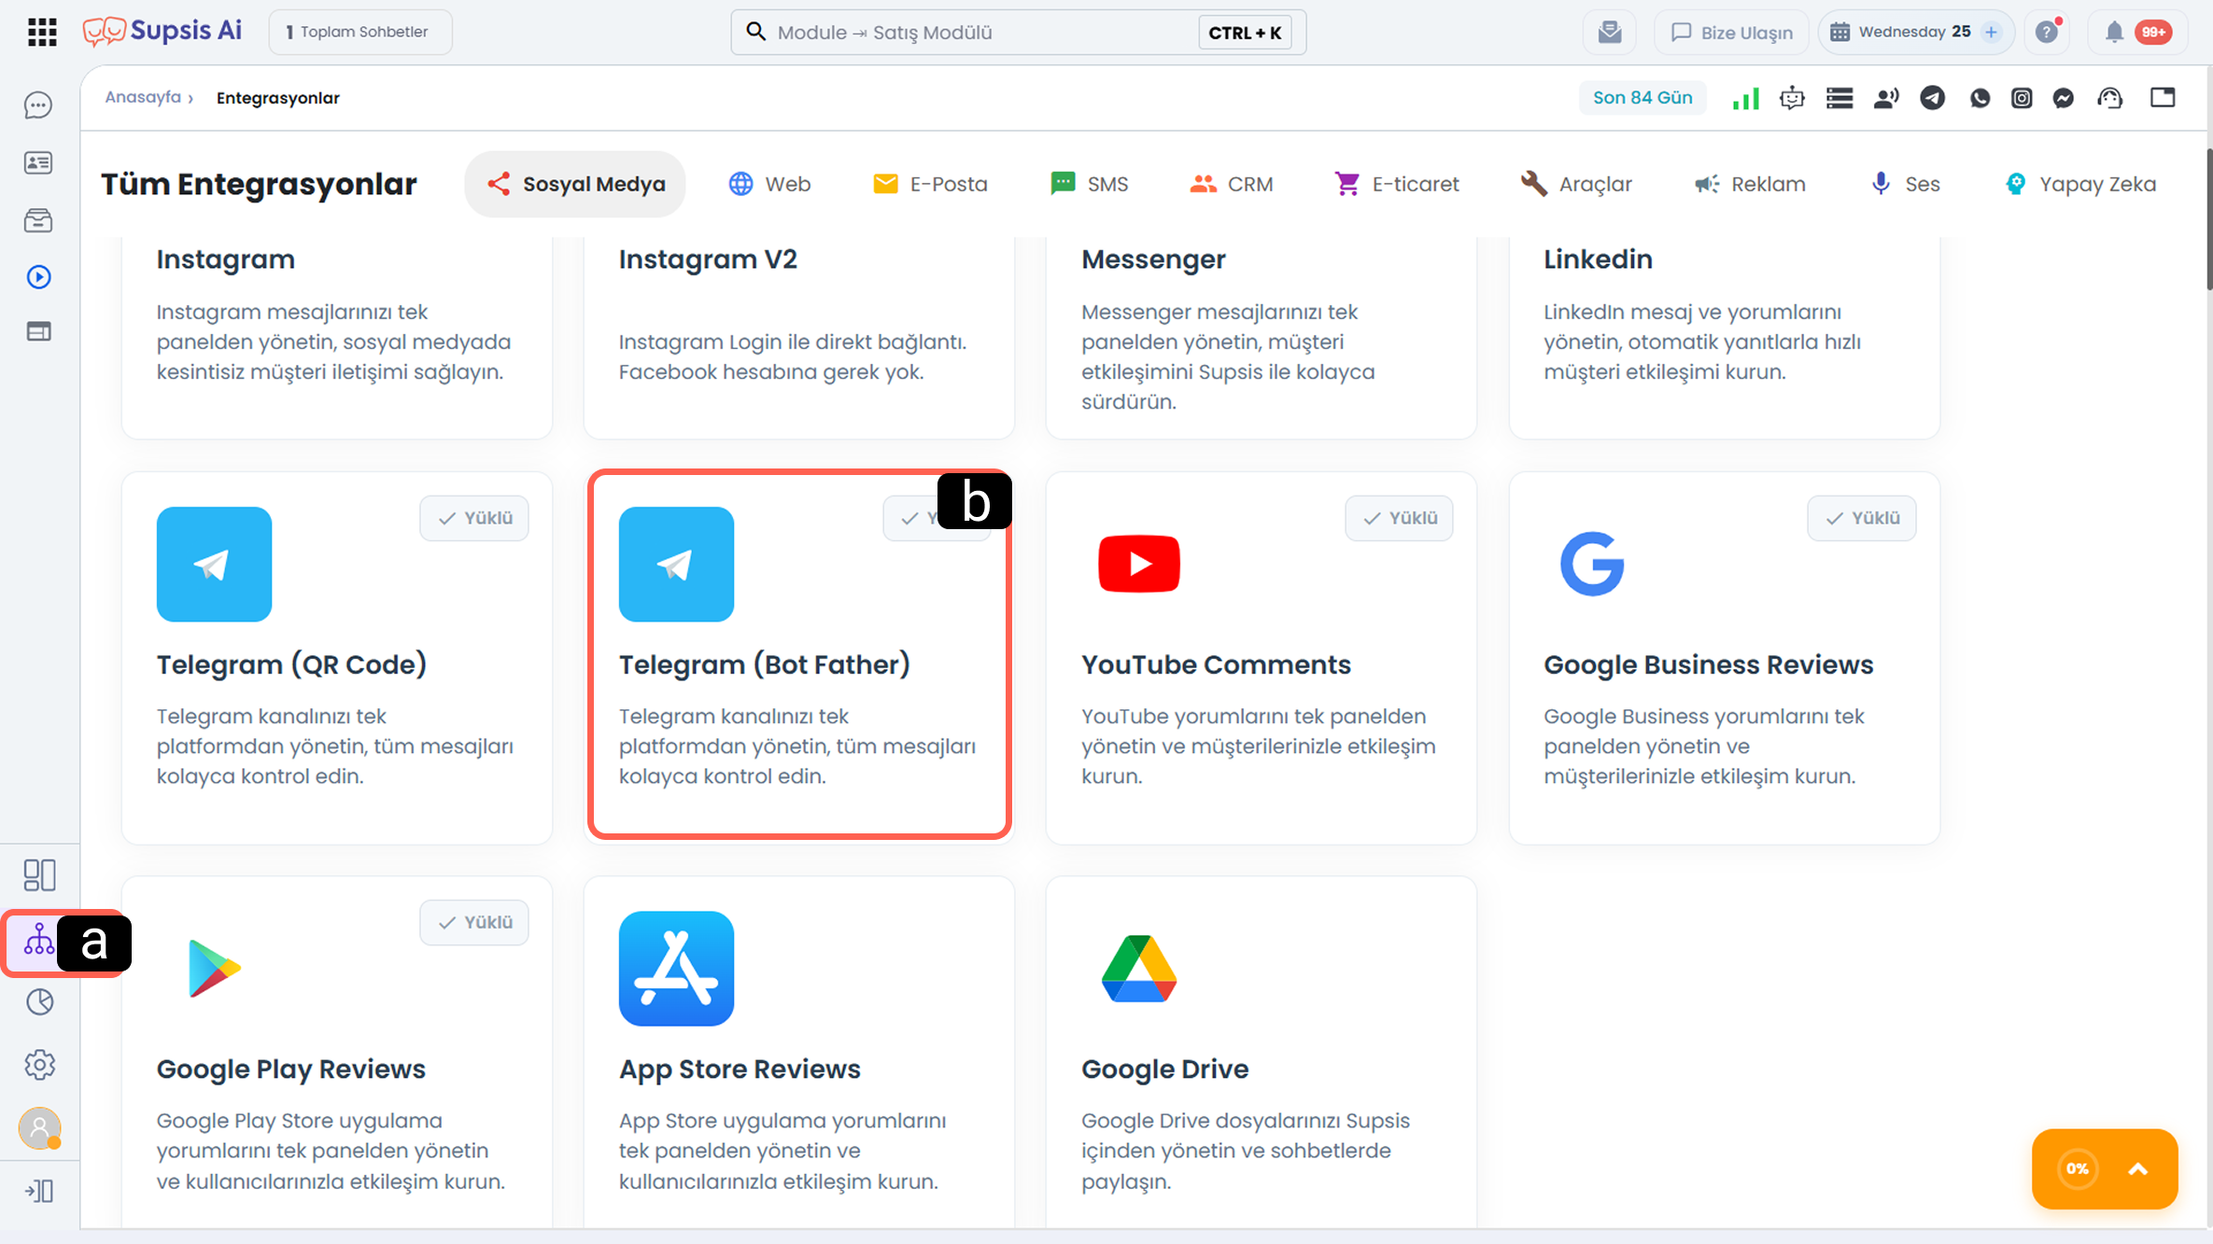Open the Google Business Reviews logo
This screenshot has width=2213, height=1244.
pyautogui.click(x=1592, y=564)
